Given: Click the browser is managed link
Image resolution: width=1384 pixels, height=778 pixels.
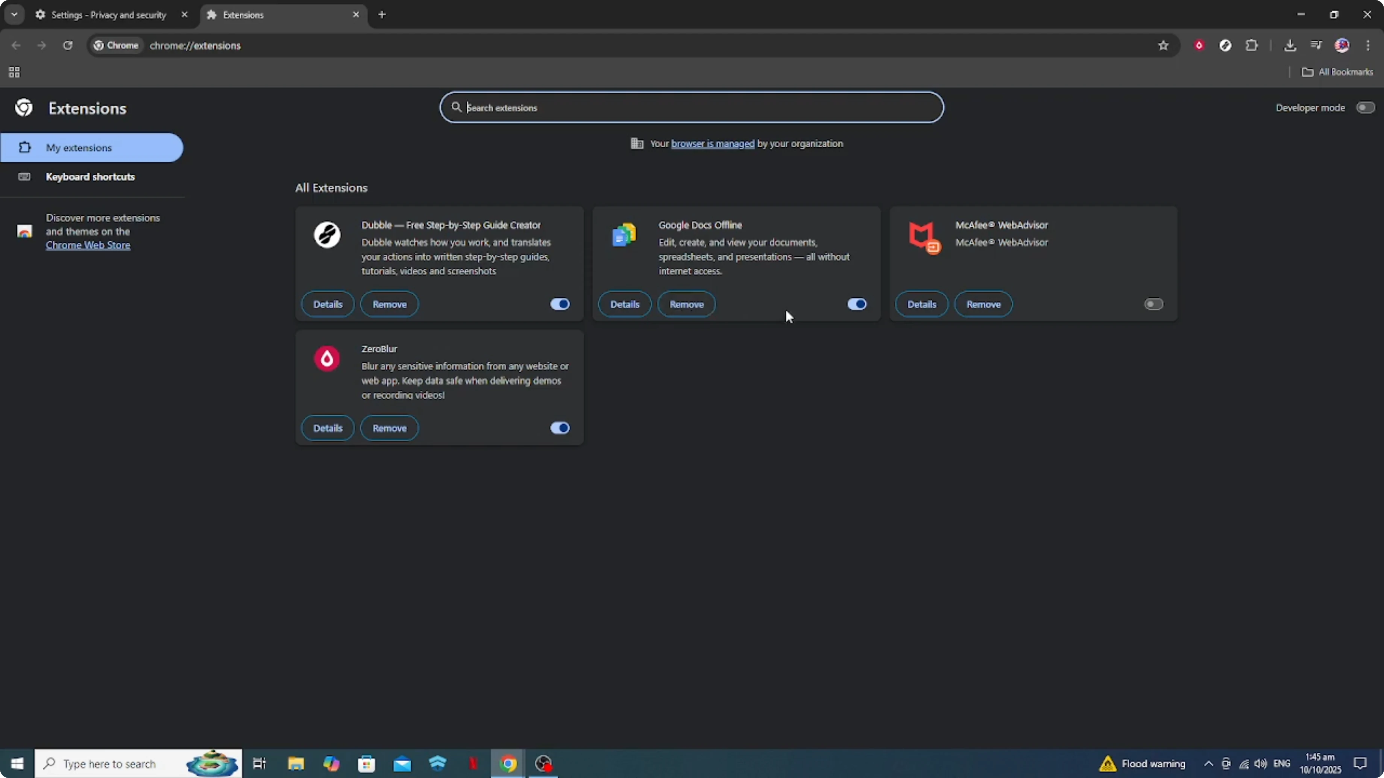Looking at the screenshot, I should pos(712,143).
